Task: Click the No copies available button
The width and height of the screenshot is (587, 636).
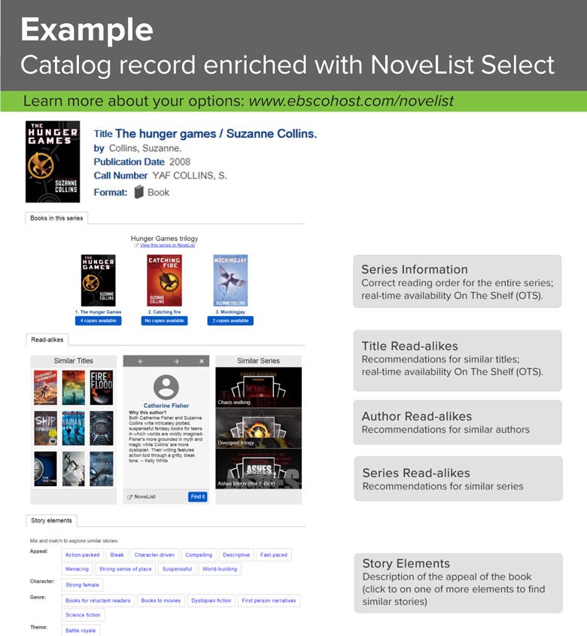Action: click(x=164, y=321)
